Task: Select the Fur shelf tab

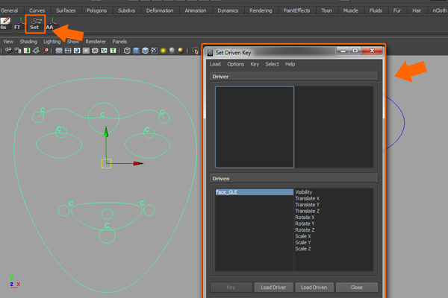Action: tap(397, 10)
